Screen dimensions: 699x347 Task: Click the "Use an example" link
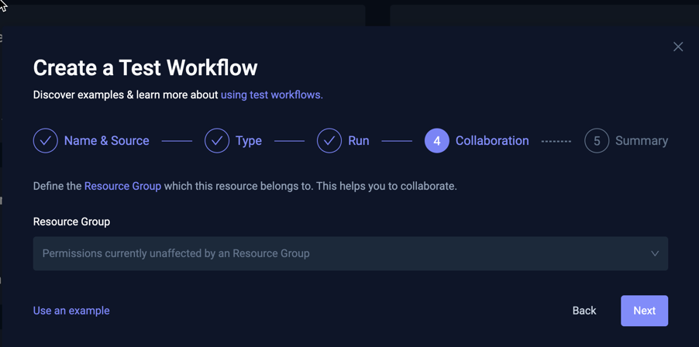tap(71, 311)
